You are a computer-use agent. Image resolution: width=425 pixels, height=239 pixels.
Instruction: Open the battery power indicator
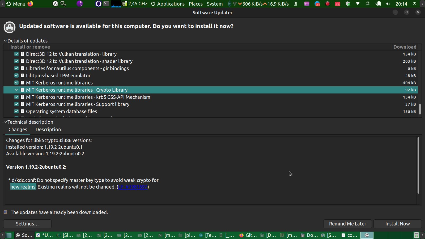(378, 4)
